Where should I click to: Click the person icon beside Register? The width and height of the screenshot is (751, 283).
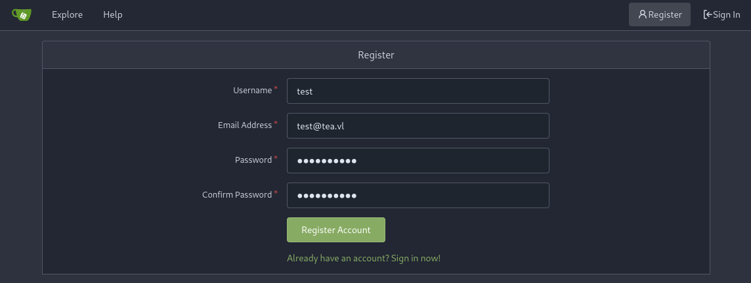(x=642, y=15)
